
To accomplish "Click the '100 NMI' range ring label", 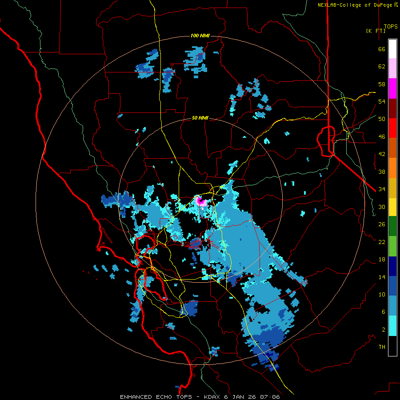I will coord(200,36).
